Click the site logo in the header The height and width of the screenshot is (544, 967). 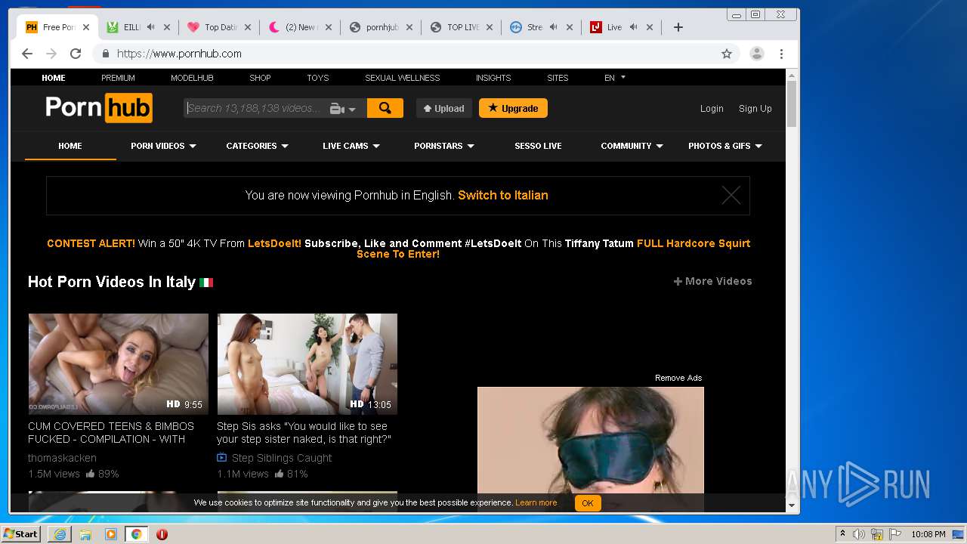tap(99, 108)
